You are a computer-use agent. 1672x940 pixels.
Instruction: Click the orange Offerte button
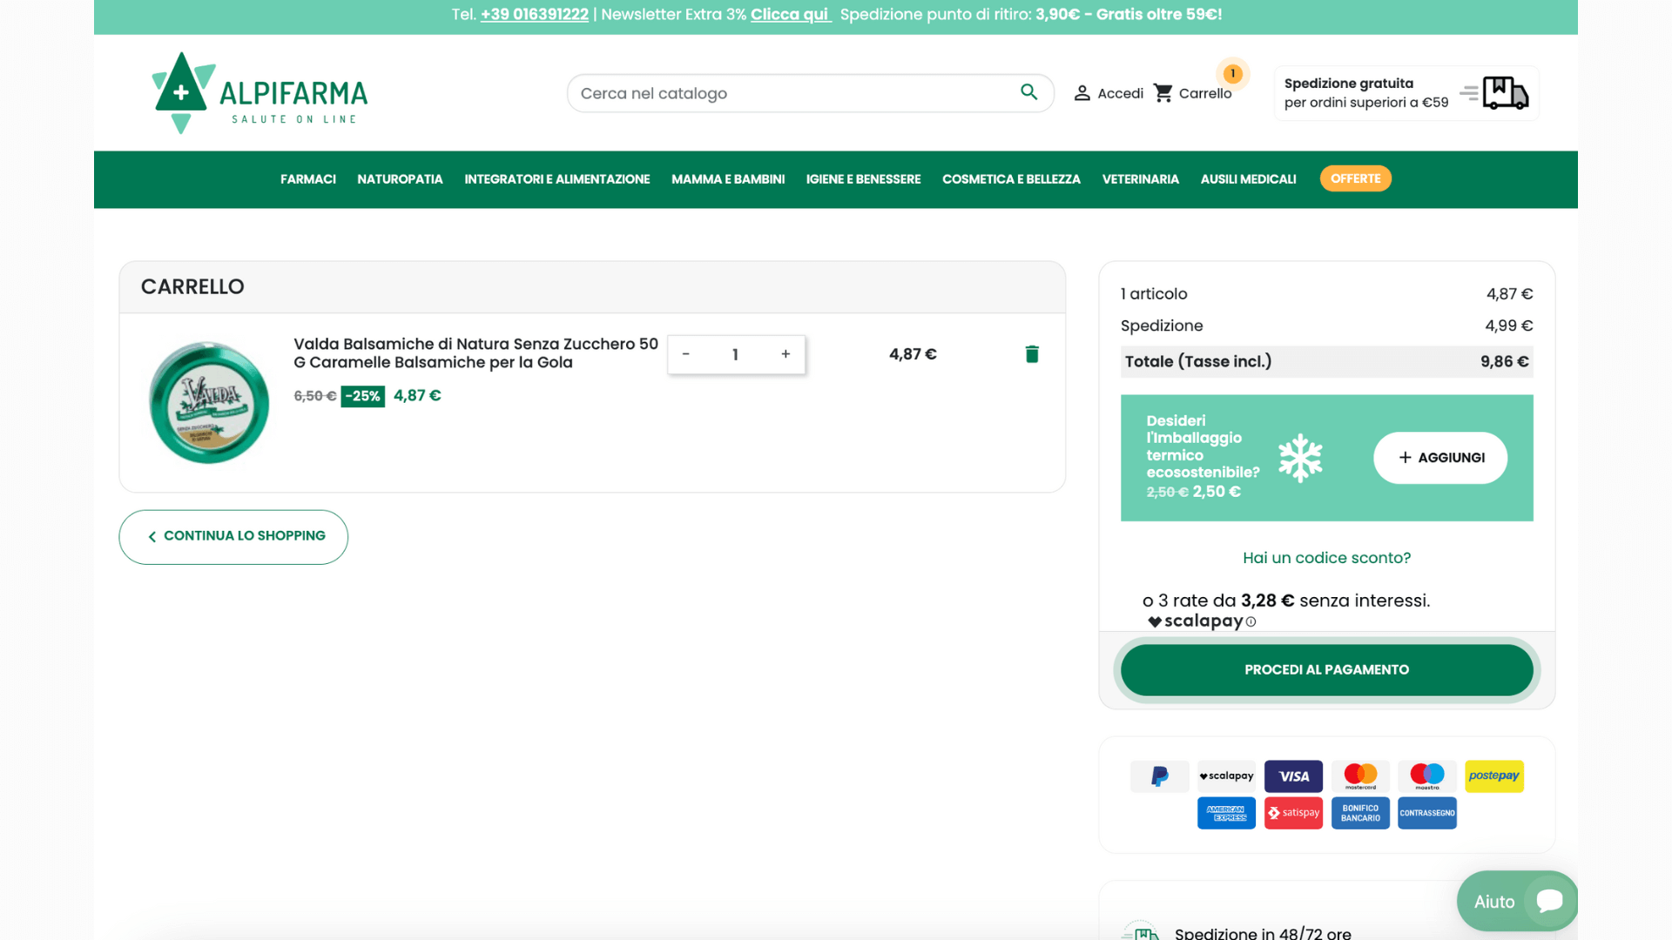click(x=1355, y=178)
